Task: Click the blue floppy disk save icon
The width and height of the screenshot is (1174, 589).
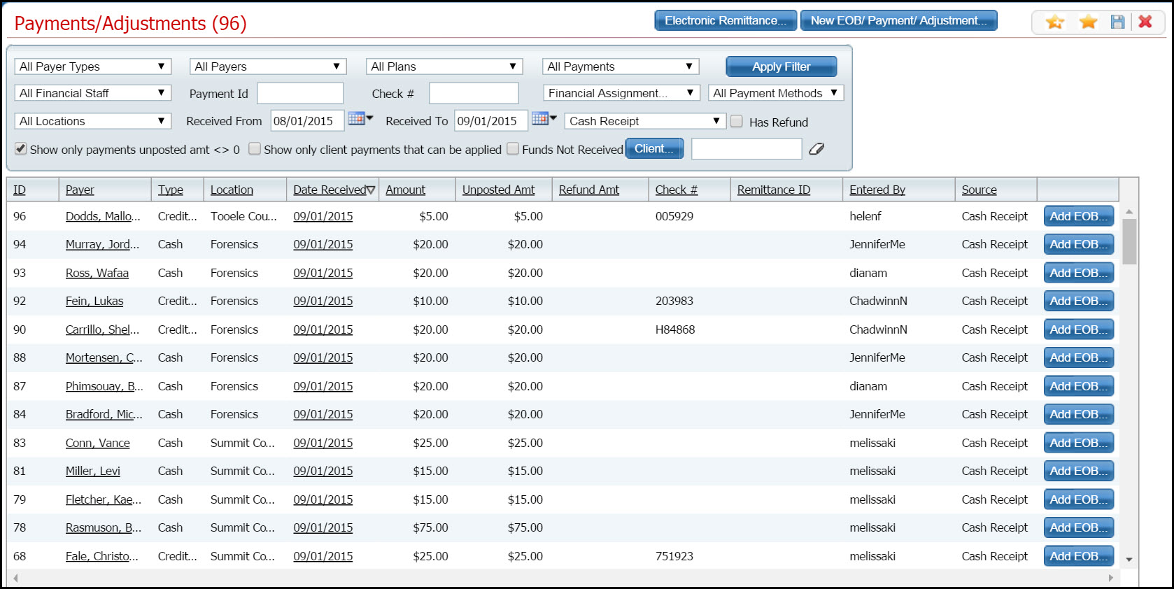Action: coord(1117,22)
